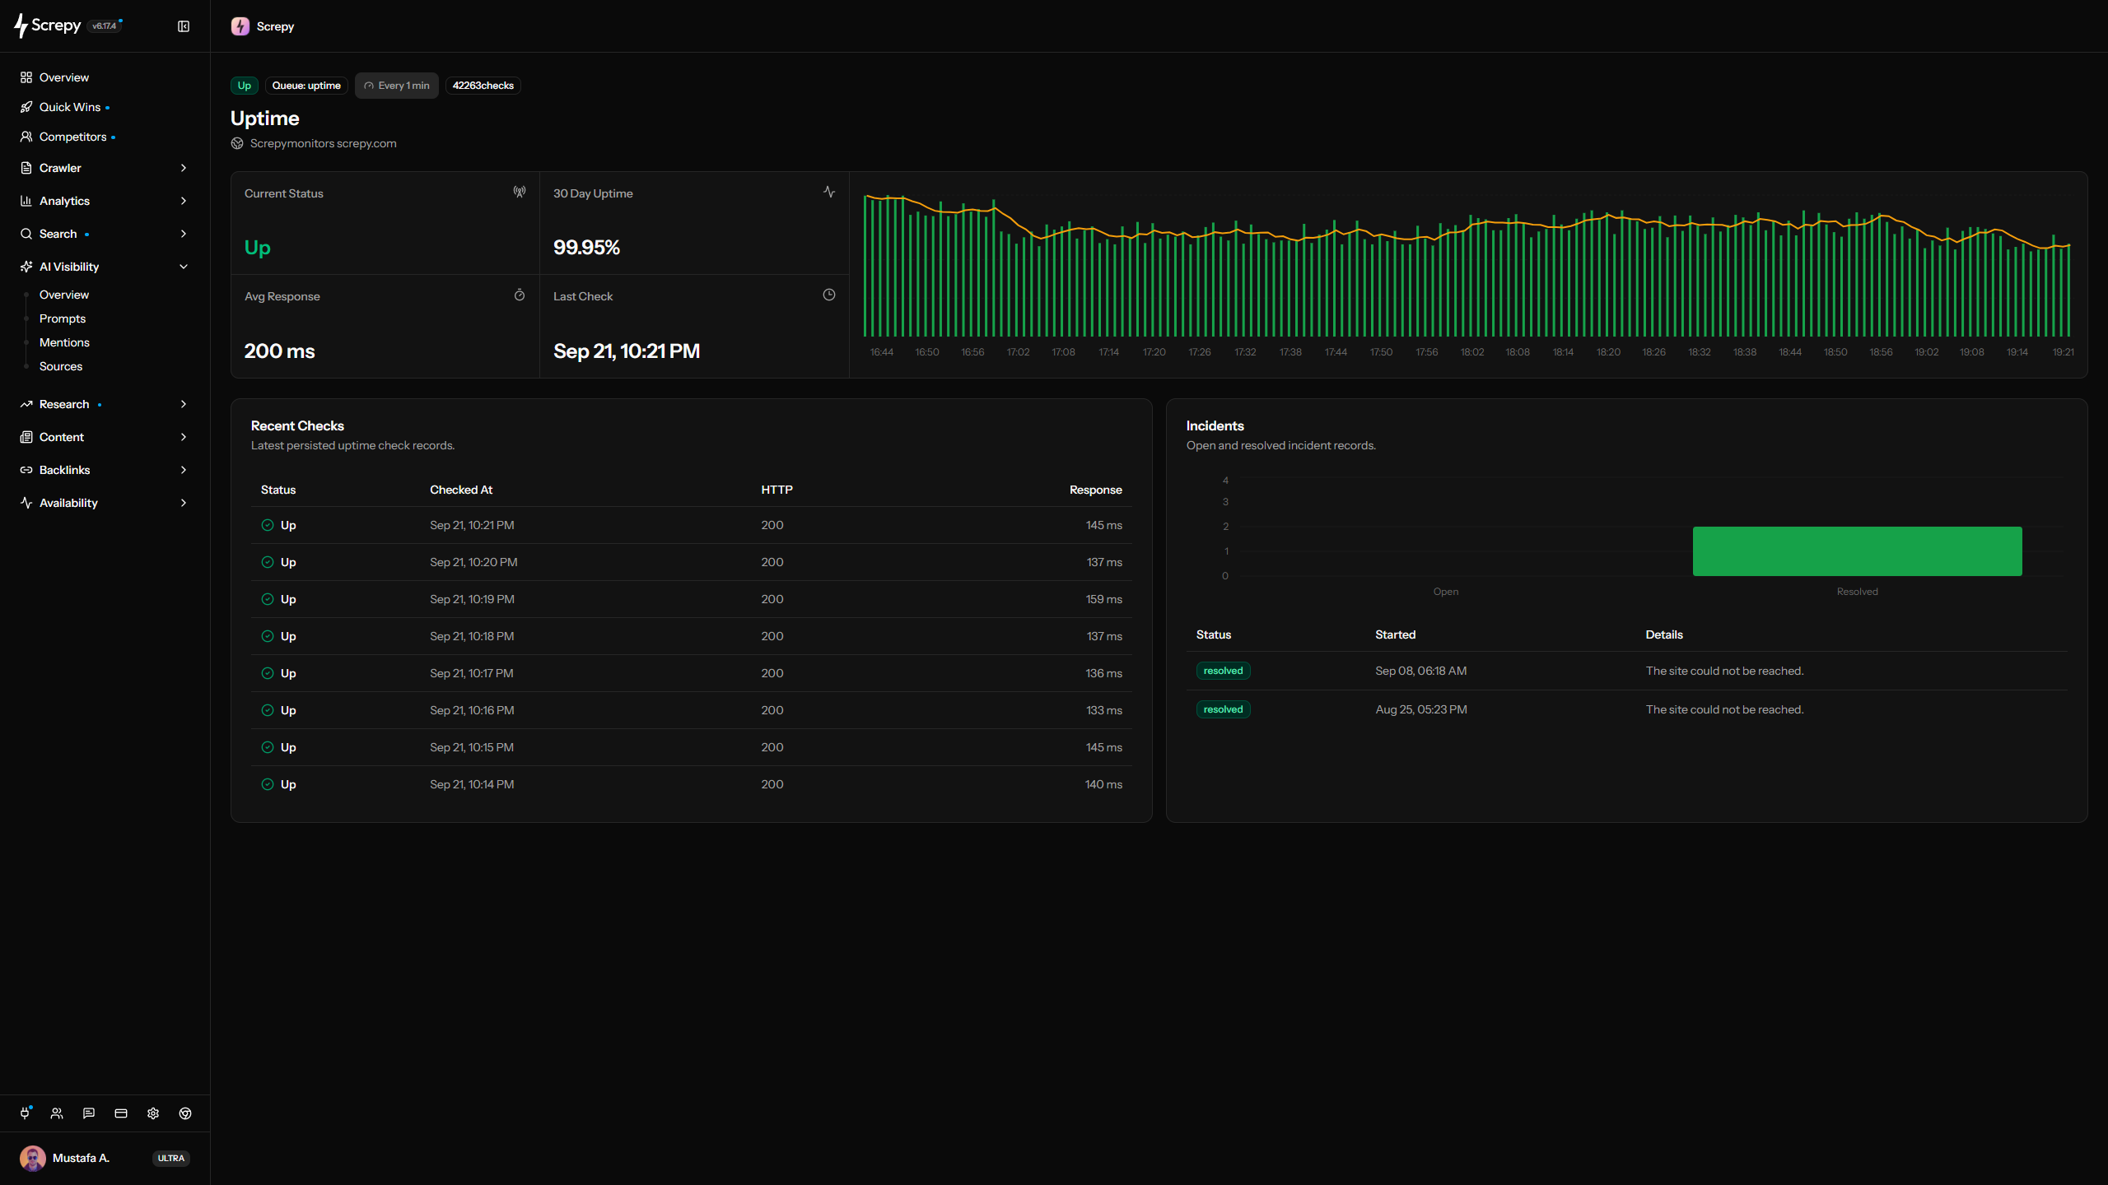Screen dimensions: 2108x1185
Task: Open the Prompts sub-item
Action: pos(63,318)
